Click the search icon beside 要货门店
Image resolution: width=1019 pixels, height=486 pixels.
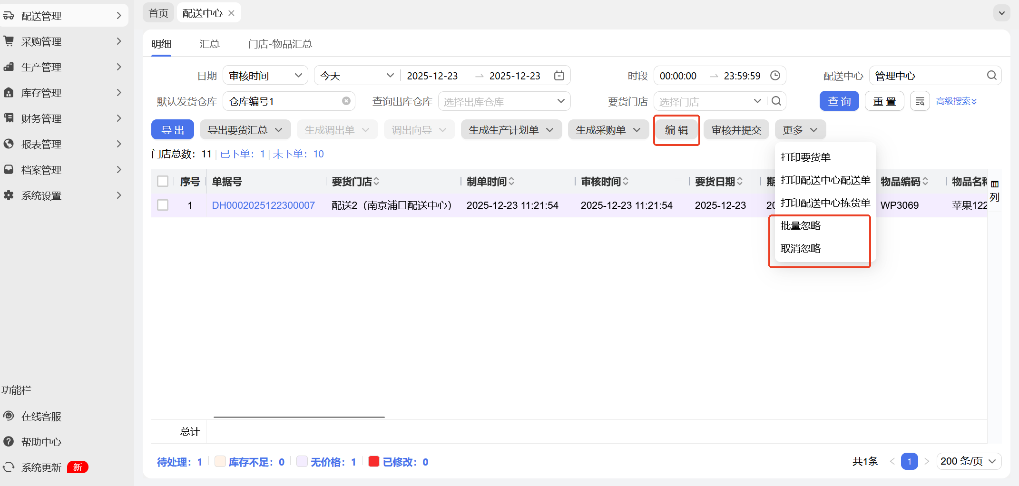click(x=776, y=101)
